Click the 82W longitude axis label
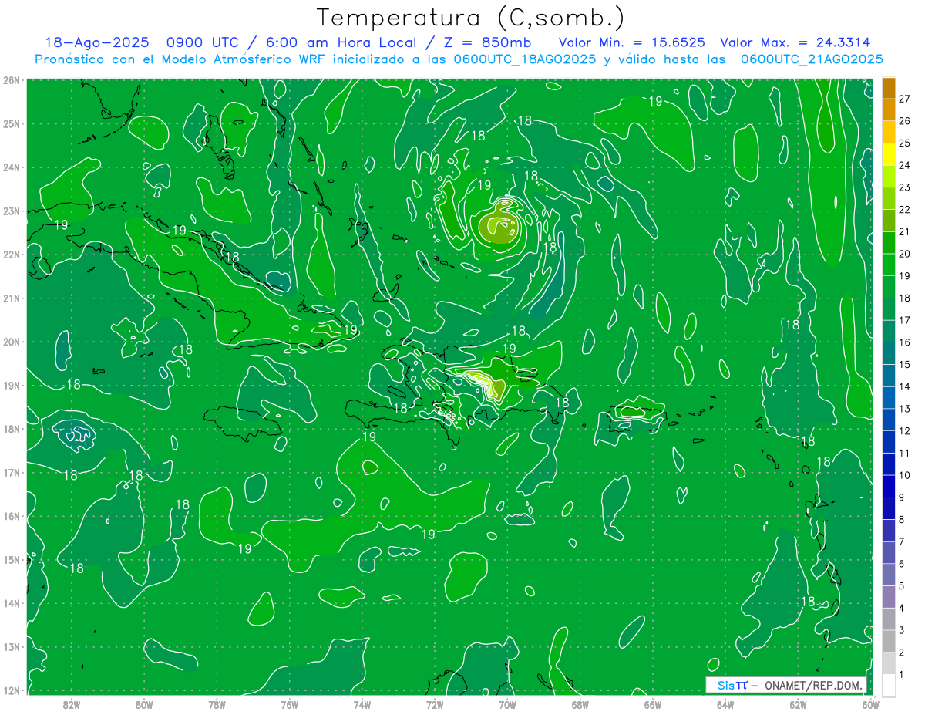The height and width of the screenshot is (715, 925). [x=71, y=704]
